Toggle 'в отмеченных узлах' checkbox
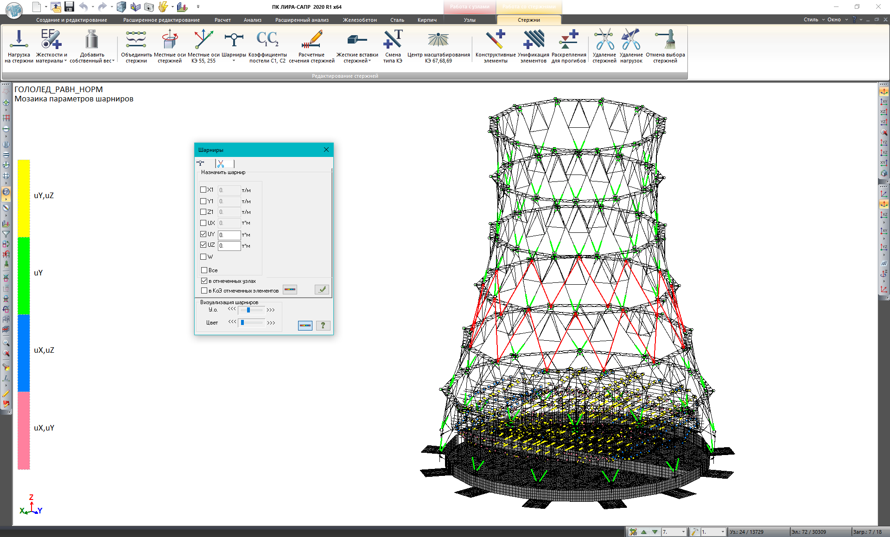This screenshot has width=890, height=537. click(x=204, y=281)
